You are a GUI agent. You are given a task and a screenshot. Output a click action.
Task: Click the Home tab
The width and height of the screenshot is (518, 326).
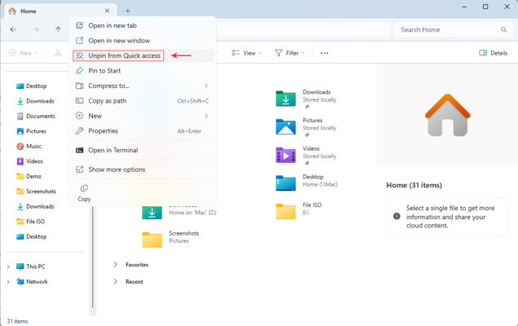60,11
